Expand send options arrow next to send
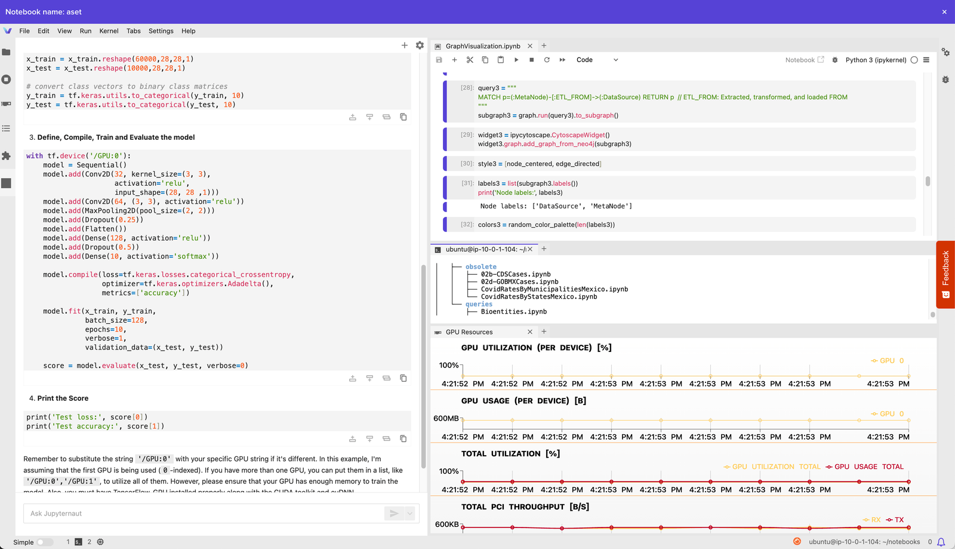Image resolution: width=955 pixels, height=549 pixels. [409, 513]
